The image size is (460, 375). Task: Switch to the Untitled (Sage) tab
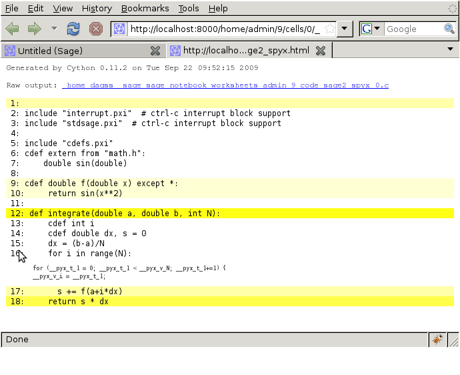coord(75,51)
